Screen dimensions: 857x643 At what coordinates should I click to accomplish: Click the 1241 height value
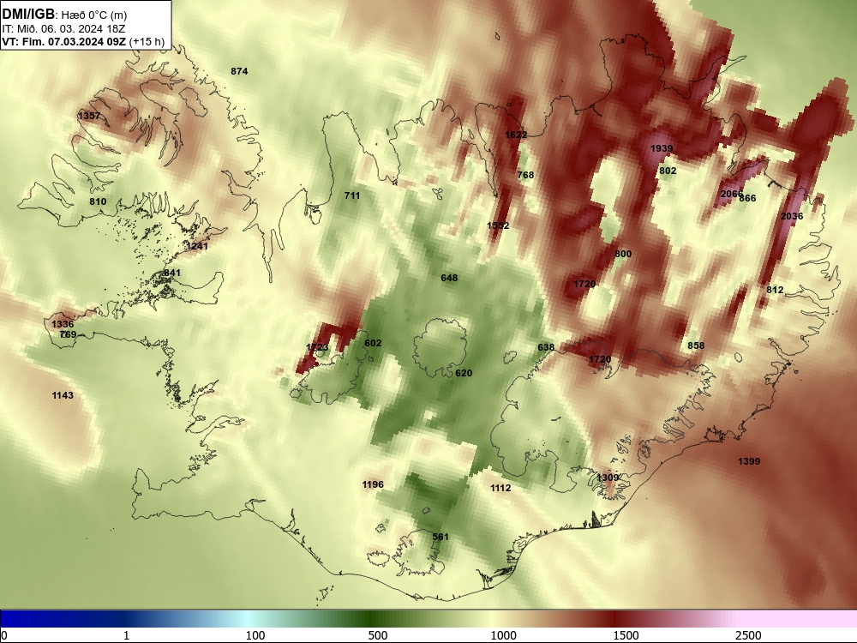coord(197,246)
